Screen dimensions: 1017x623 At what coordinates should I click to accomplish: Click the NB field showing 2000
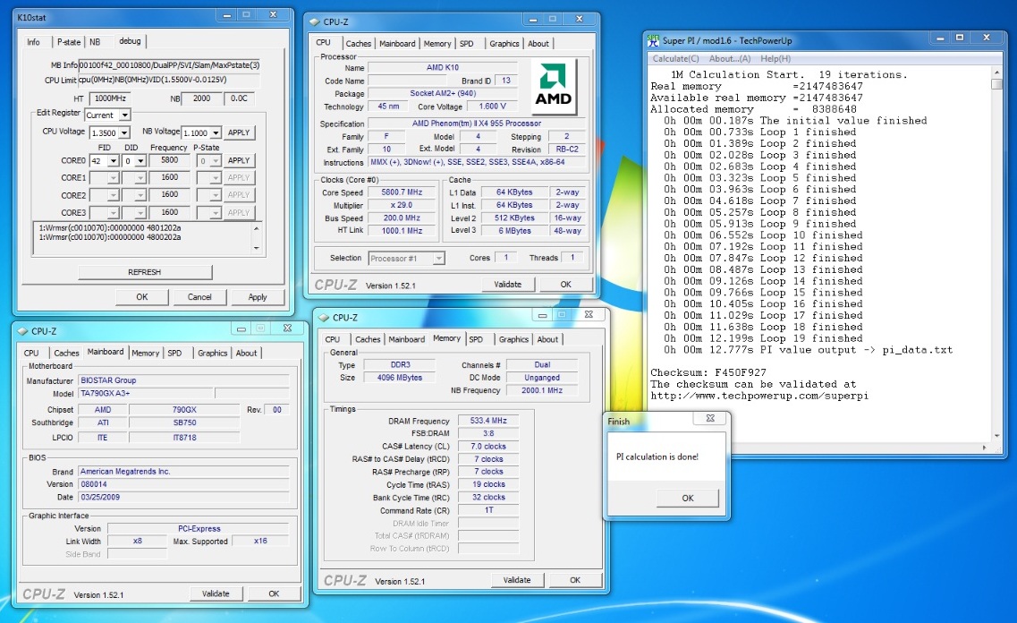click(x=201, y=98)
